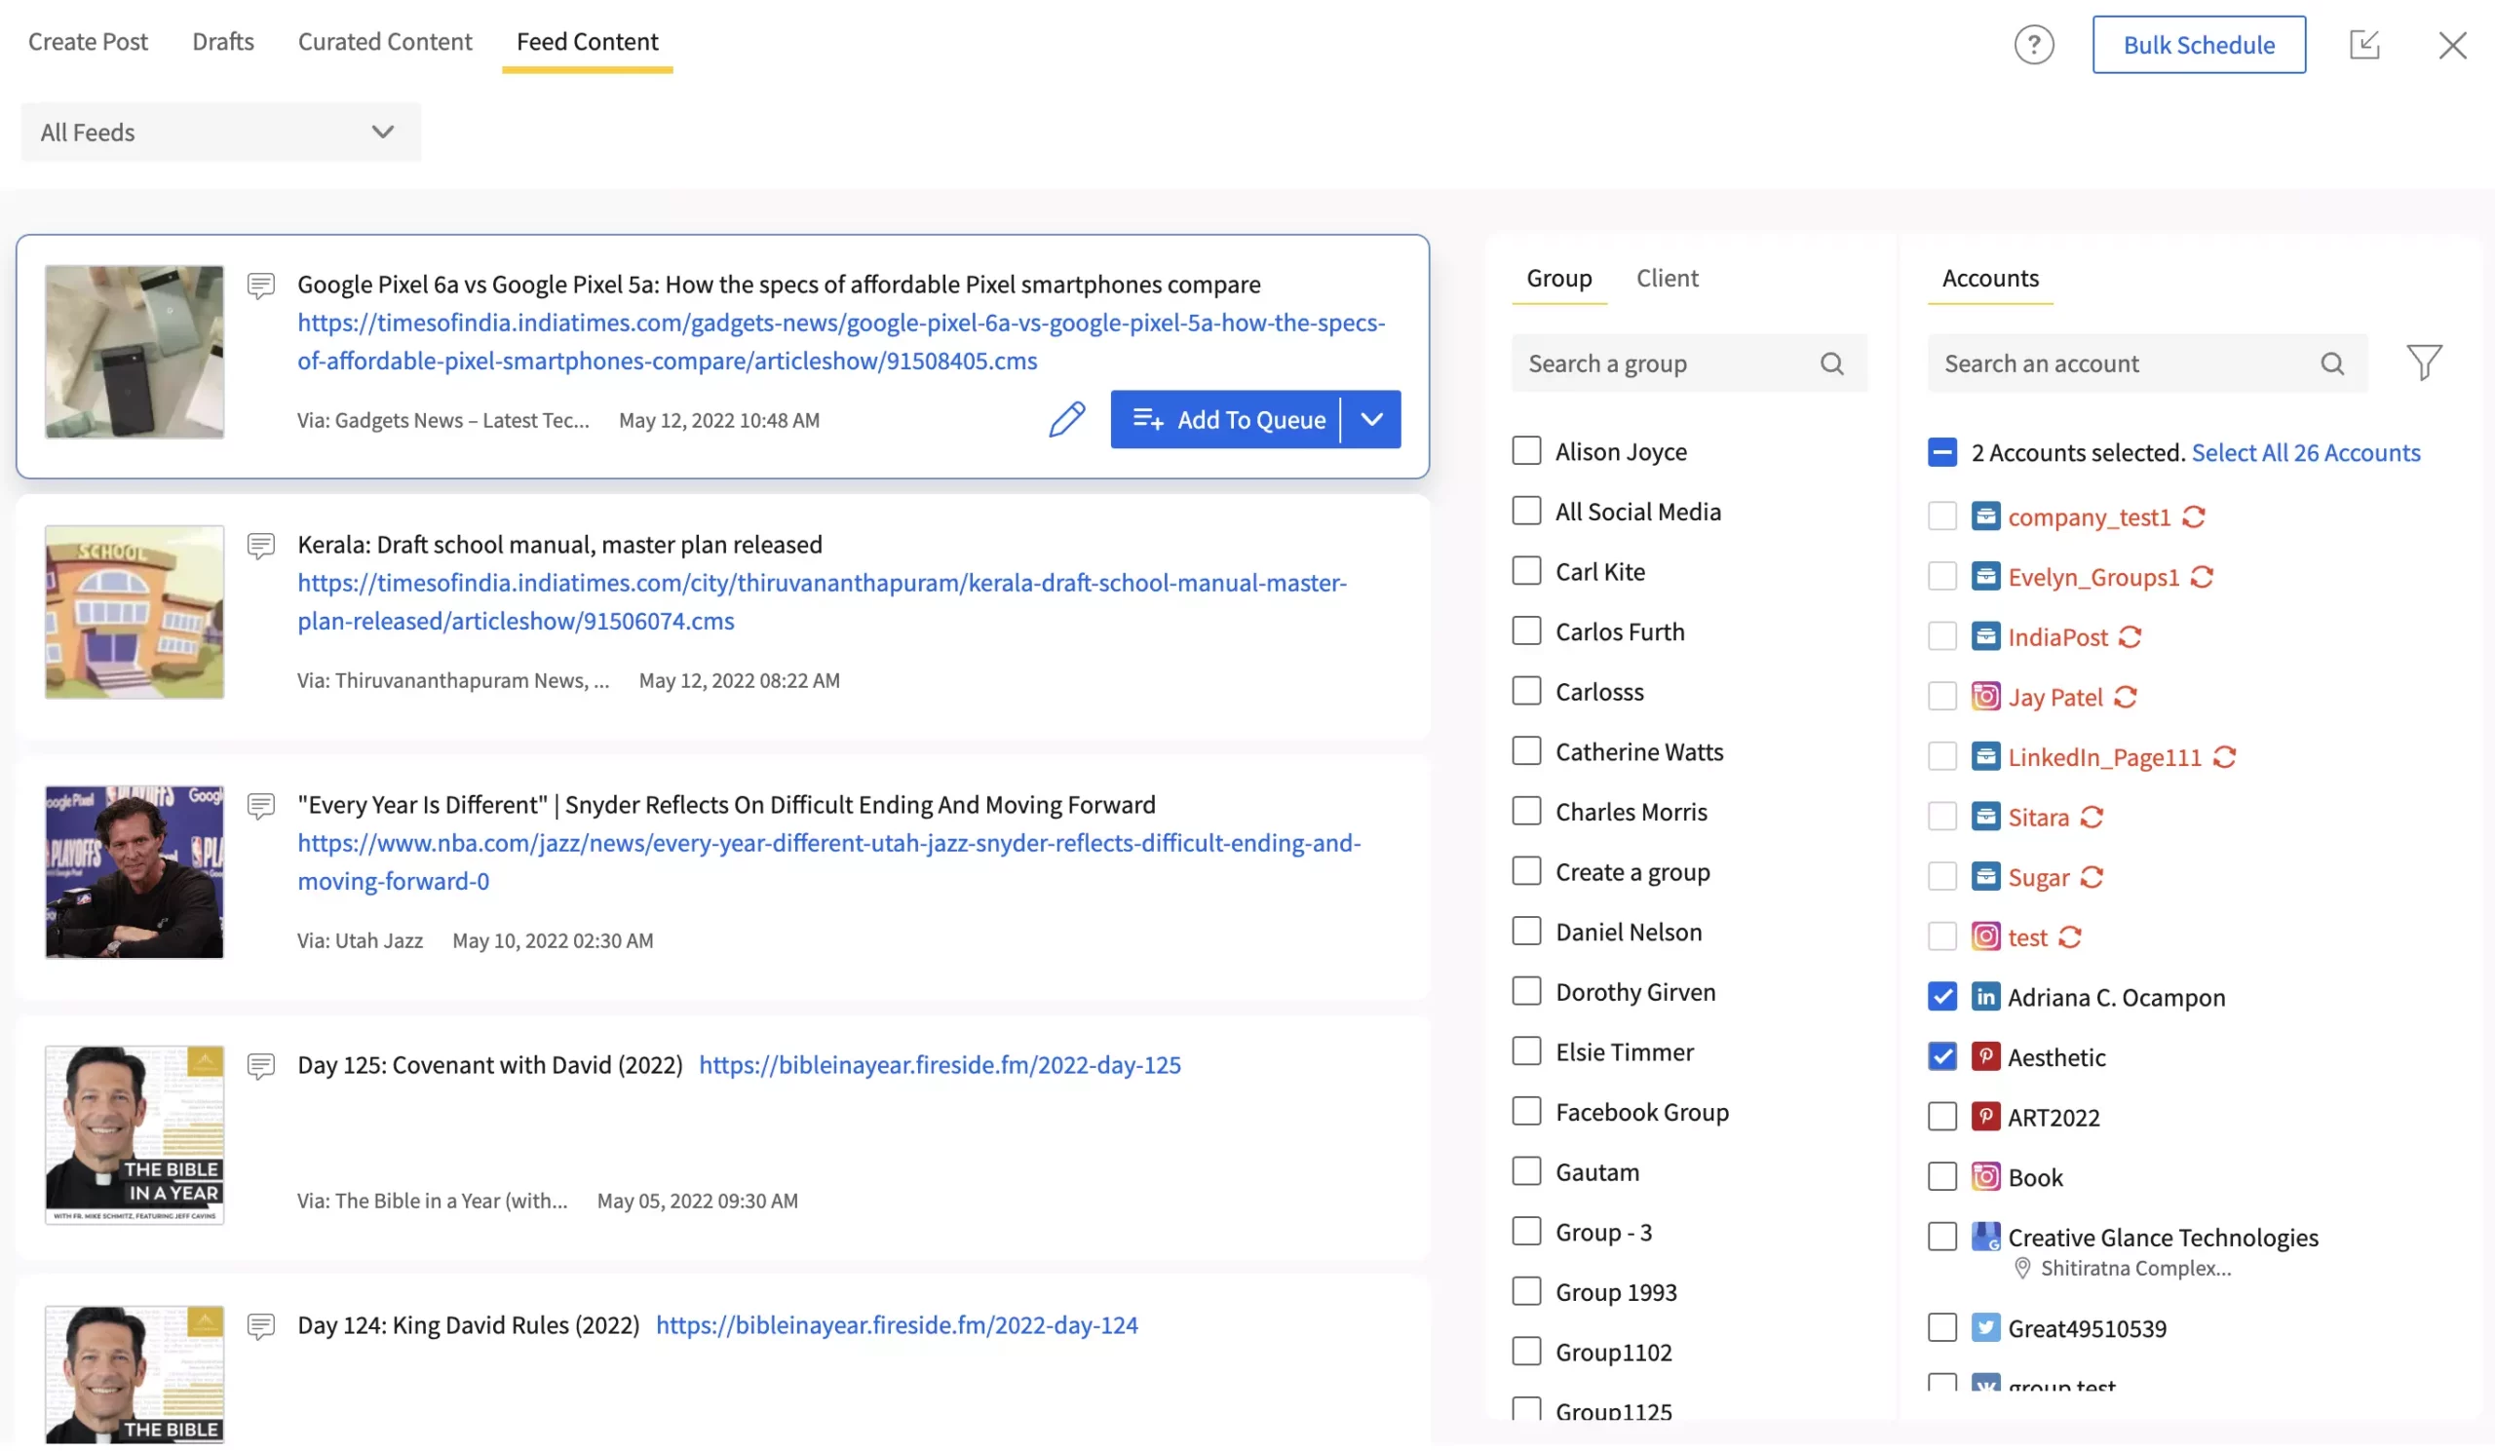Uncheck the Aesthetic account checkbox
Image resolution: width=2495 pixels, height=1451 pixels.
tap(1941, 1057)
